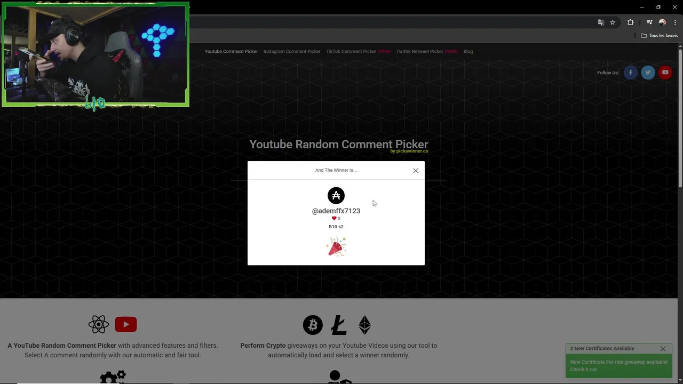
Task: Open the media controls icon in toolbar
Action: click(649, 22)
